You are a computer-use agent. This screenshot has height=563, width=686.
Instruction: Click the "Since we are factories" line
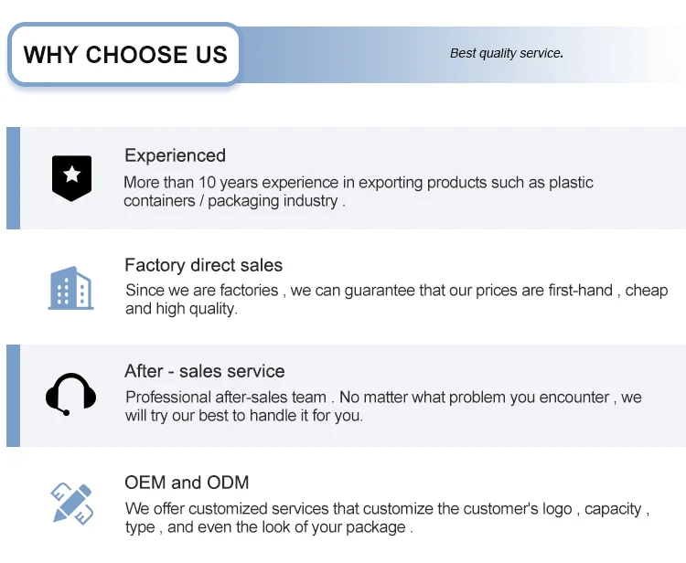coord(396,290)
